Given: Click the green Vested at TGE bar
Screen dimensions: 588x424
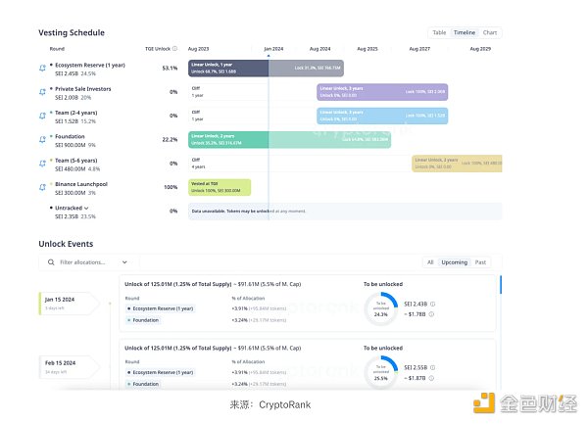Looking at the screenshot, I should click(220, 187).
